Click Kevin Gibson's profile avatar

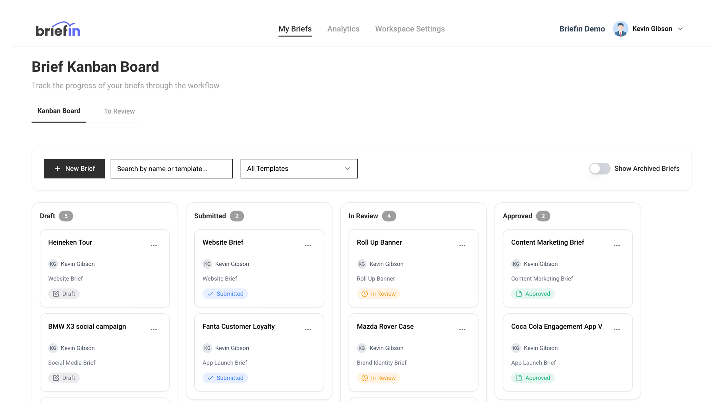(x=620, y=29)
